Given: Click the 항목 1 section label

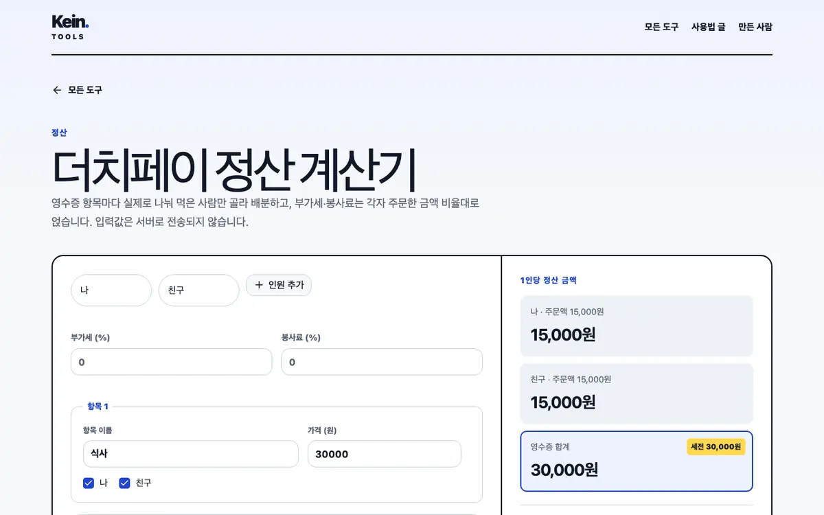Looking at the screenshot, I should click(98, 407).
